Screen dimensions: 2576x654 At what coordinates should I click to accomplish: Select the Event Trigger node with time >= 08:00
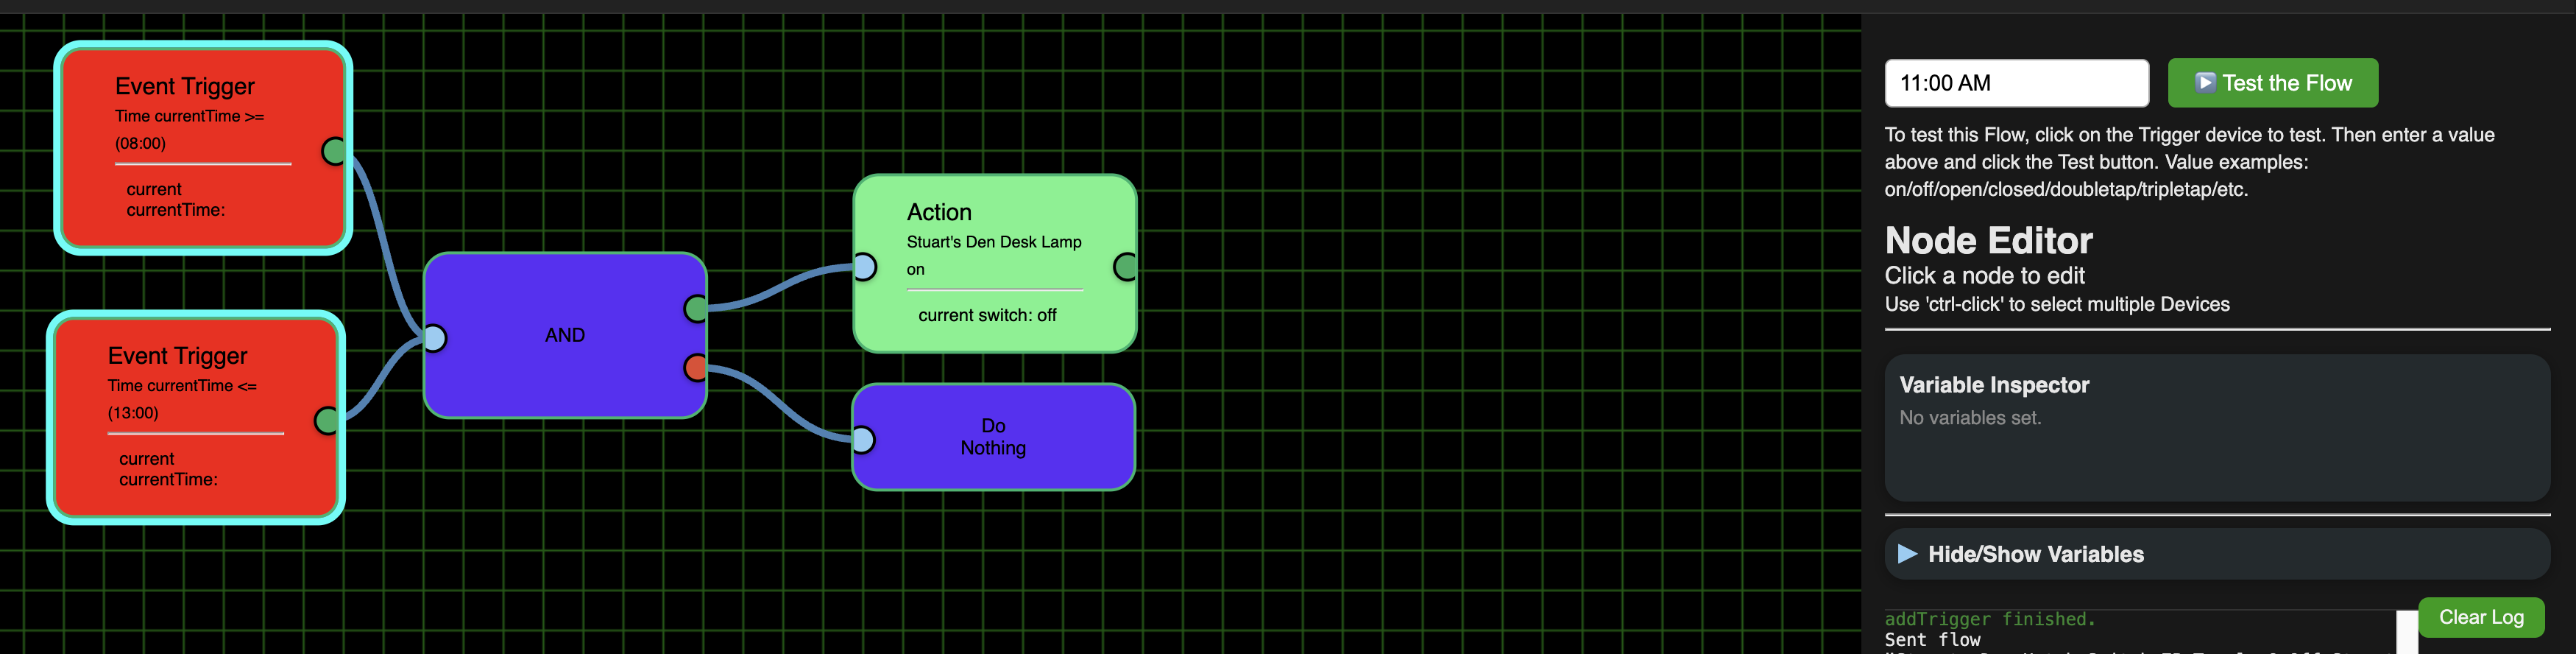(x=203, y=148)
